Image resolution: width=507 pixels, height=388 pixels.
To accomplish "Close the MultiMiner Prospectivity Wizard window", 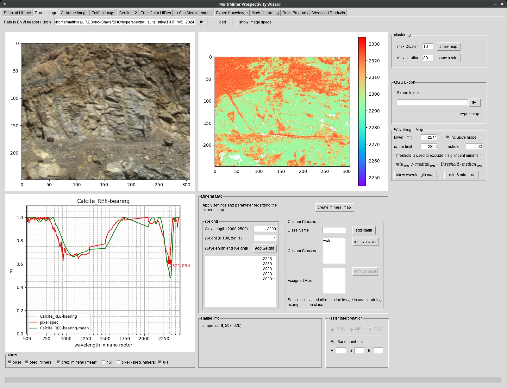I will pos(502,4).
